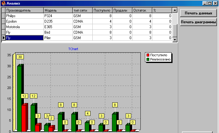Click the table's vertical scrollbar thumb
The height and width of the screenshot is (133, 219).
pos(175,31)
